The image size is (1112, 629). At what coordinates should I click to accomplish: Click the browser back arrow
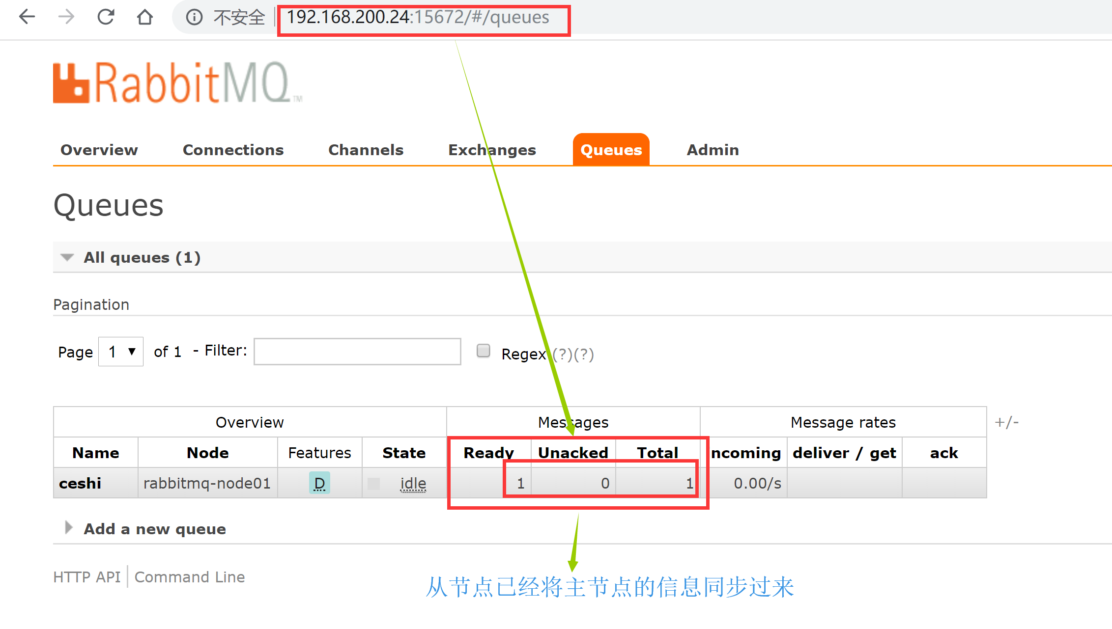tap(27, 17)
